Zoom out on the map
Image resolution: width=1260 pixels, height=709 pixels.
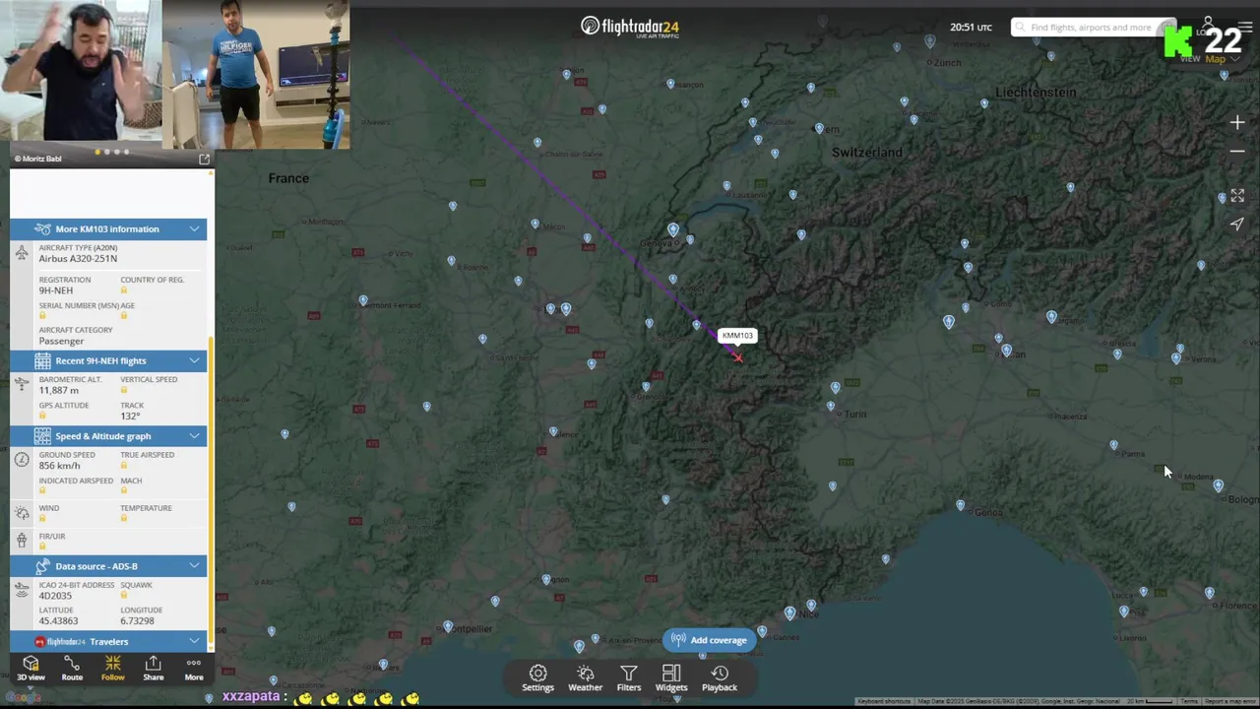[x=1237, y=152]
